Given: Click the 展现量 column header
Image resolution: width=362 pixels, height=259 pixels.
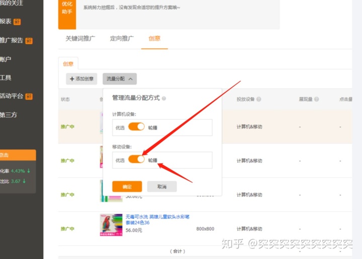Looking at the screenshot, I should tap(306, 99).
